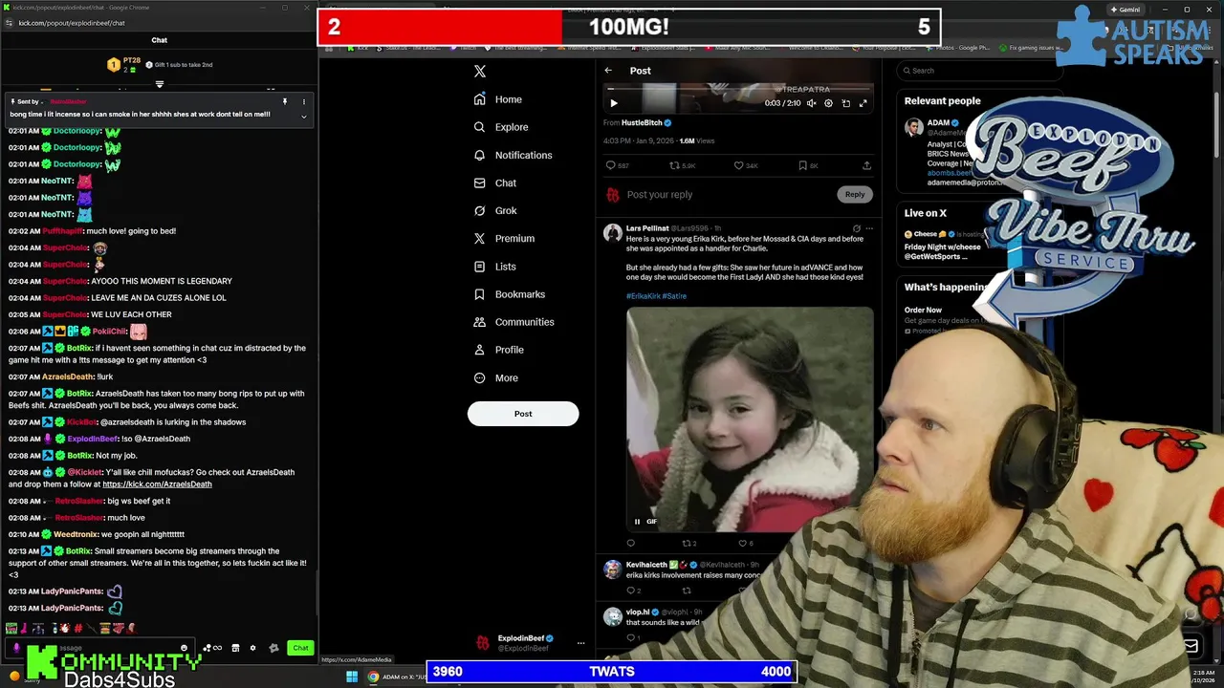
Task: Like the post with 34K likes
Action: [x=738, y=165]
